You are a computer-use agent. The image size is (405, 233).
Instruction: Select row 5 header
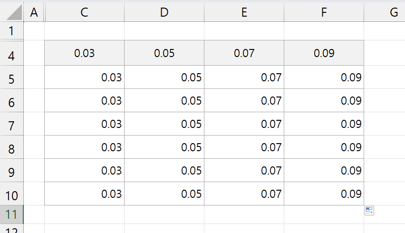click(x=11, y=77)
